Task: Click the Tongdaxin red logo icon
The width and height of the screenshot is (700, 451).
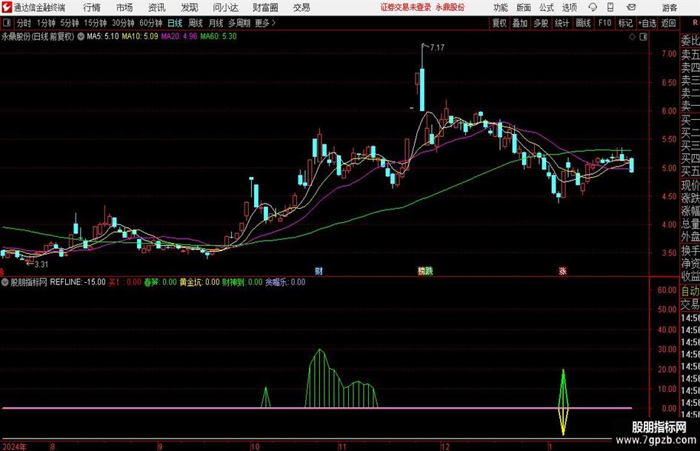Action: click(6, 7)
